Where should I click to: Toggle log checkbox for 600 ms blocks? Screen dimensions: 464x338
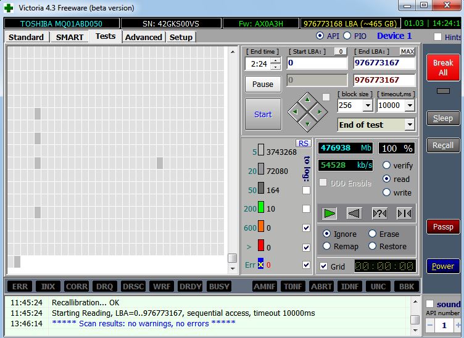306,228
